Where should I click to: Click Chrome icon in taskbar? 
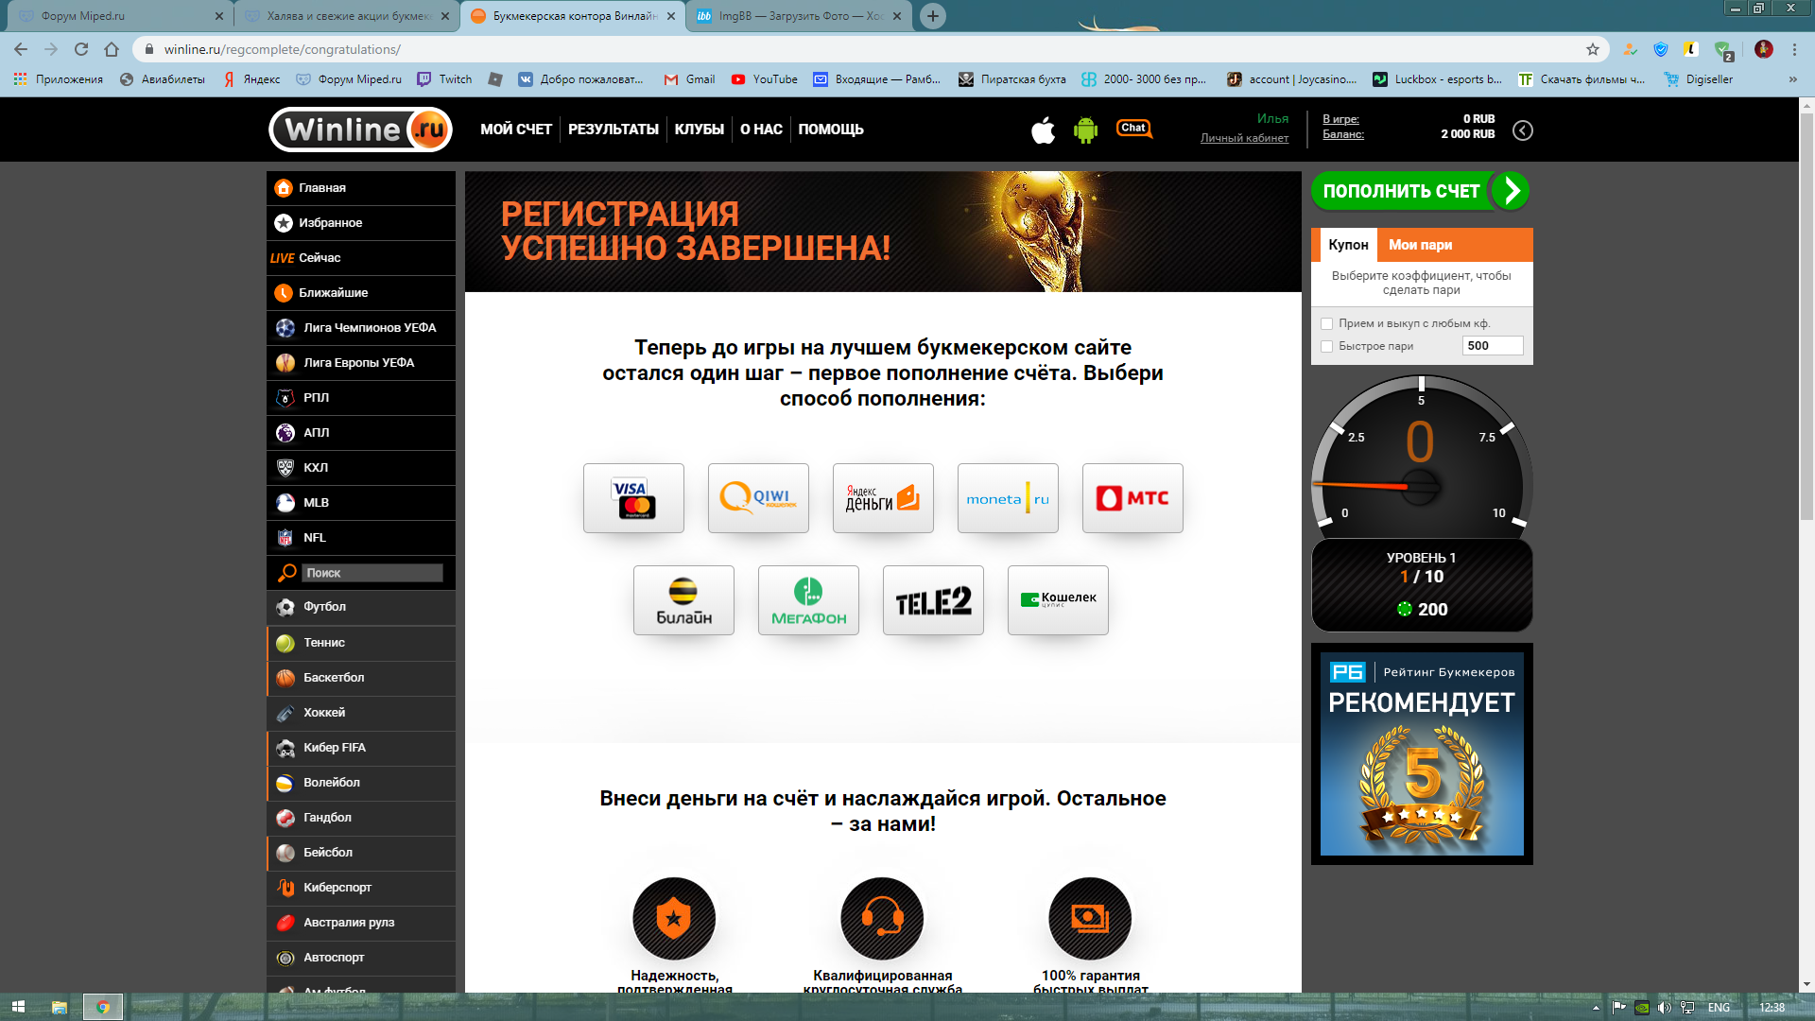point(103,1007)
